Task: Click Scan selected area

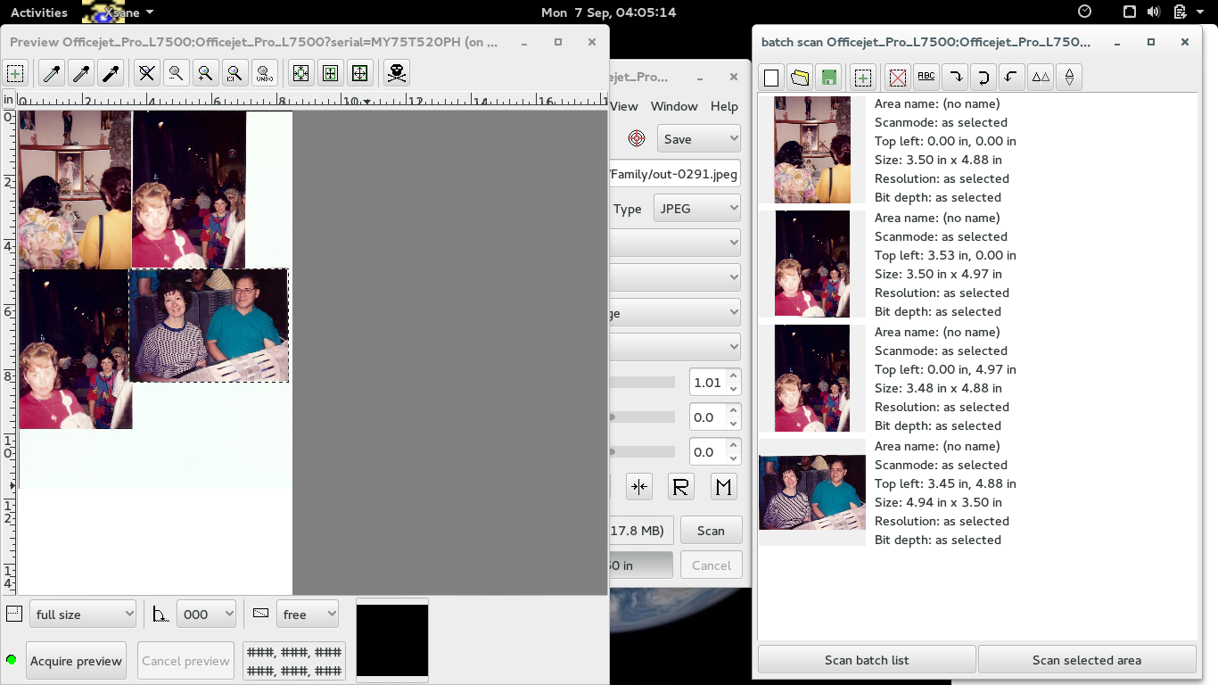Action: [1087, 660]
